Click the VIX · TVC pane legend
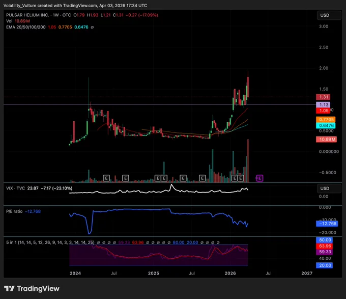 (x=15, y=188)
